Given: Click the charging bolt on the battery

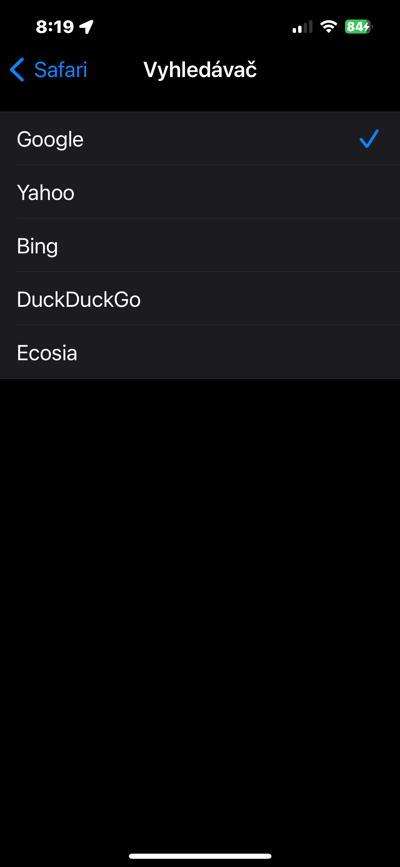Looking at the screenshot, I should [x=366, y=27].
